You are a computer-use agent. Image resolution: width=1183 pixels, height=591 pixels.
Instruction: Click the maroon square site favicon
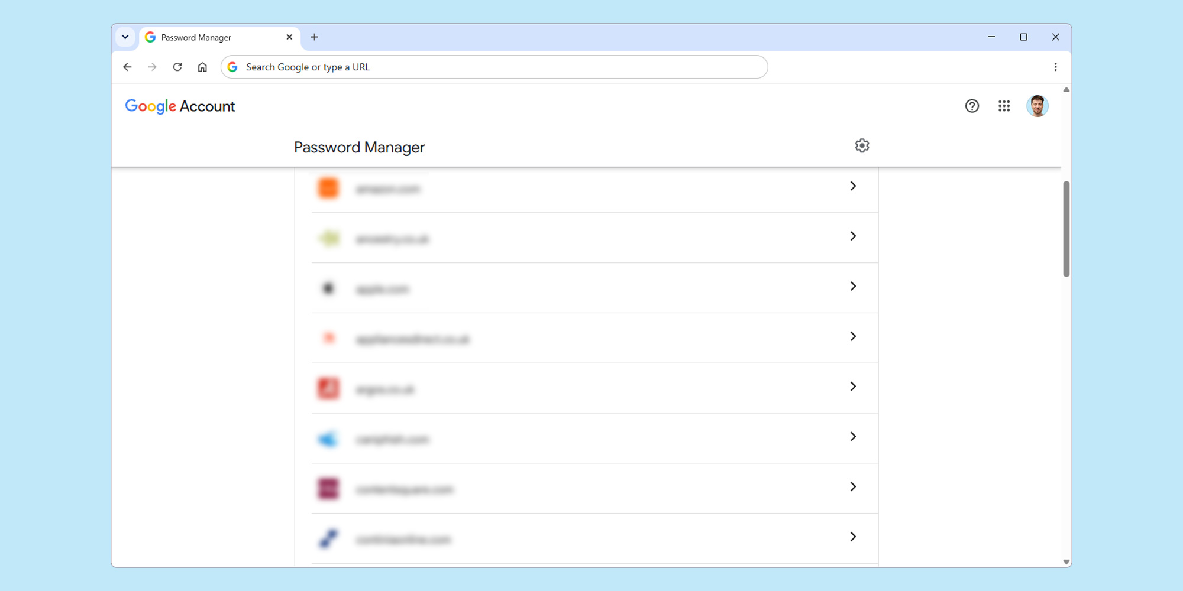pyautogui.click(x=328, y=489)
